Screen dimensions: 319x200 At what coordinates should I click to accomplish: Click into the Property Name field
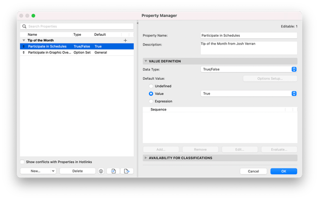tap(249, 35)
